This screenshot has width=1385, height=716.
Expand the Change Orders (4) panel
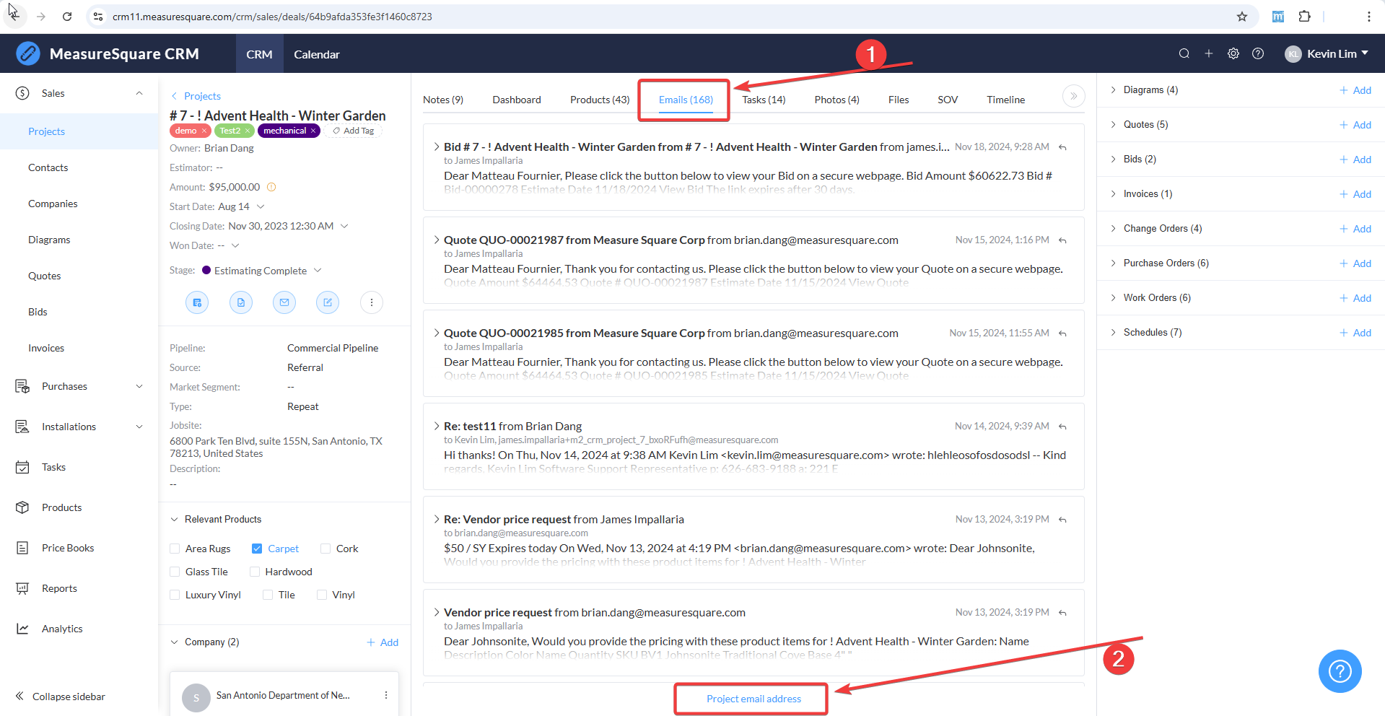point(1114,228)
